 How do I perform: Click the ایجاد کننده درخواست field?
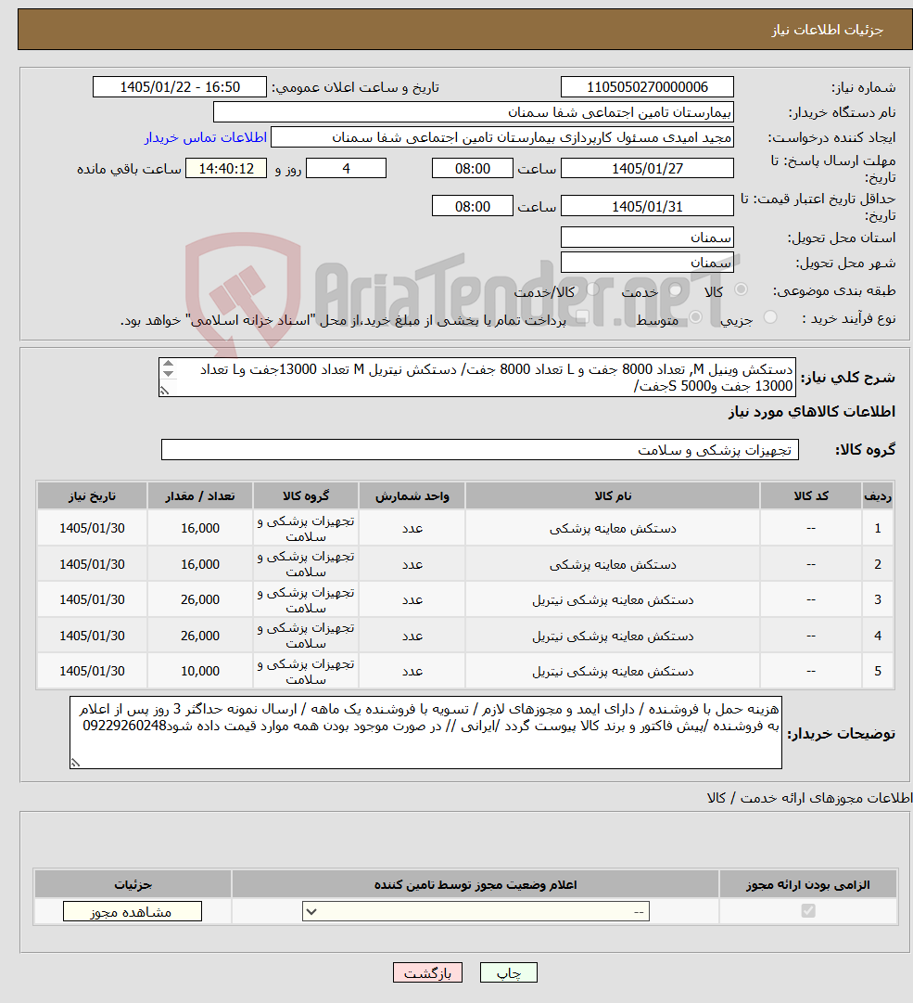pos(502,137)
